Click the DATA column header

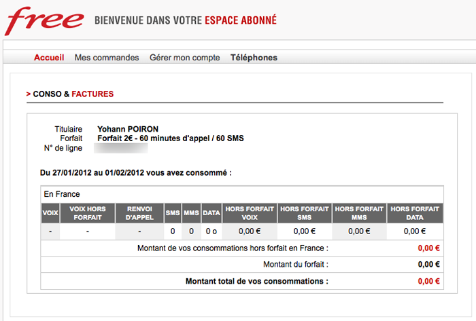211,212
